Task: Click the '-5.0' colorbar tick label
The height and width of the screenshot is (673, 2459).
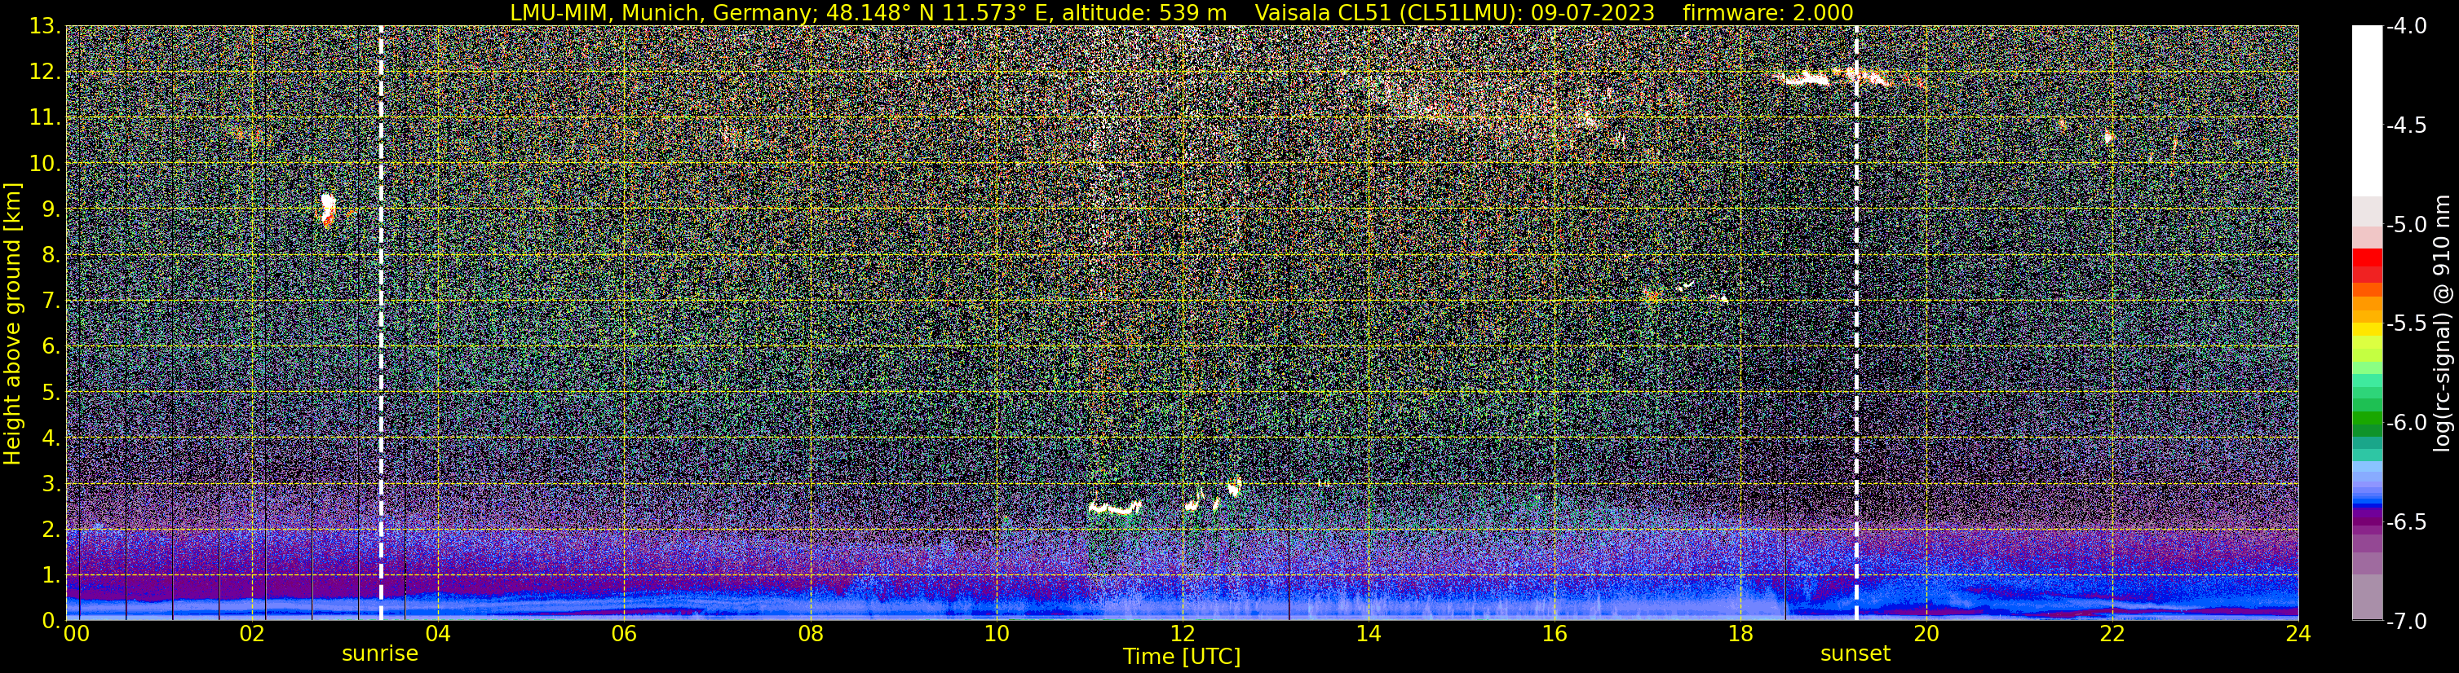Action: (x=2405, y=225)
